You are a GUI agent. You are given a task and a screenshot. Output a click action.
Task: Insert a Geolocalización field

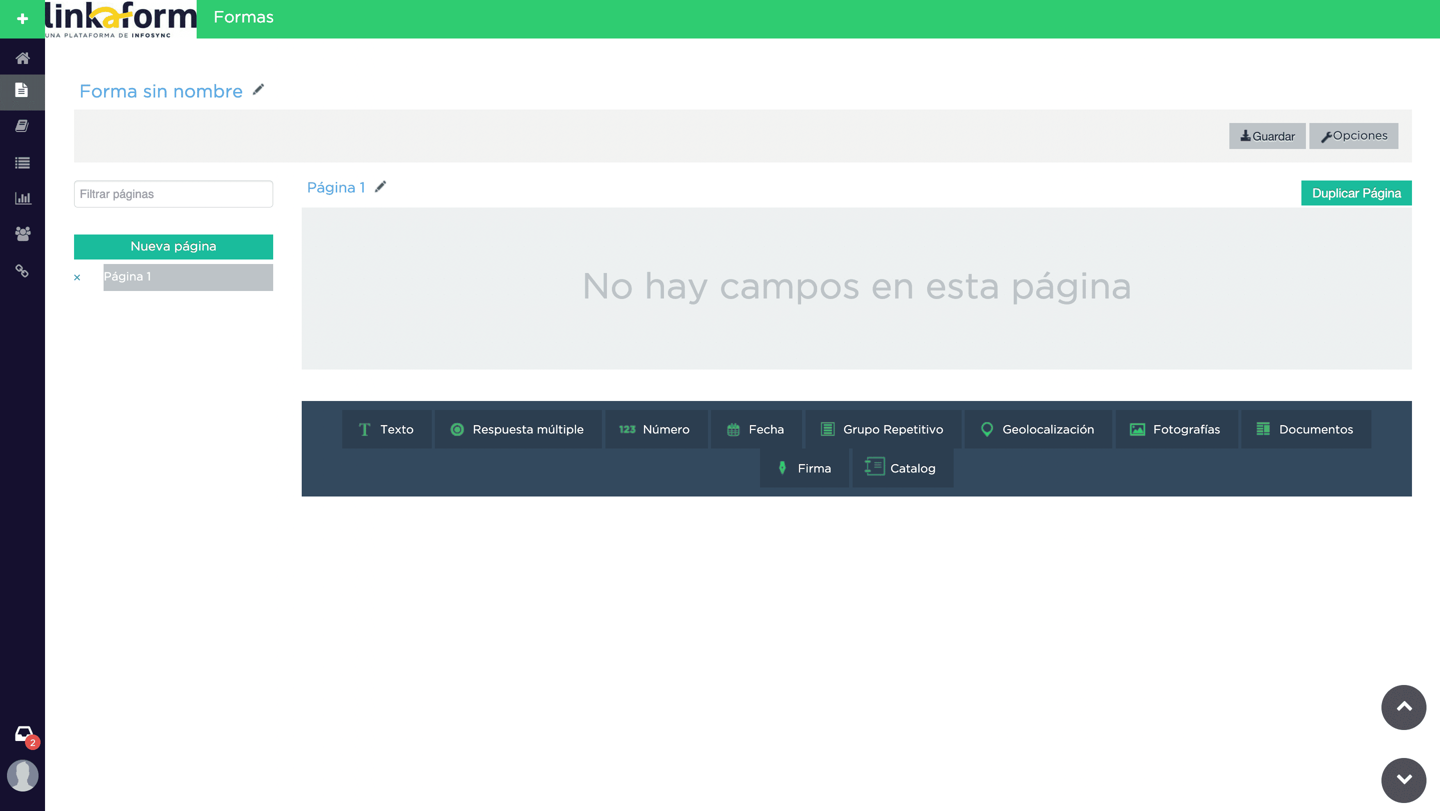(x=1038, y=429)
